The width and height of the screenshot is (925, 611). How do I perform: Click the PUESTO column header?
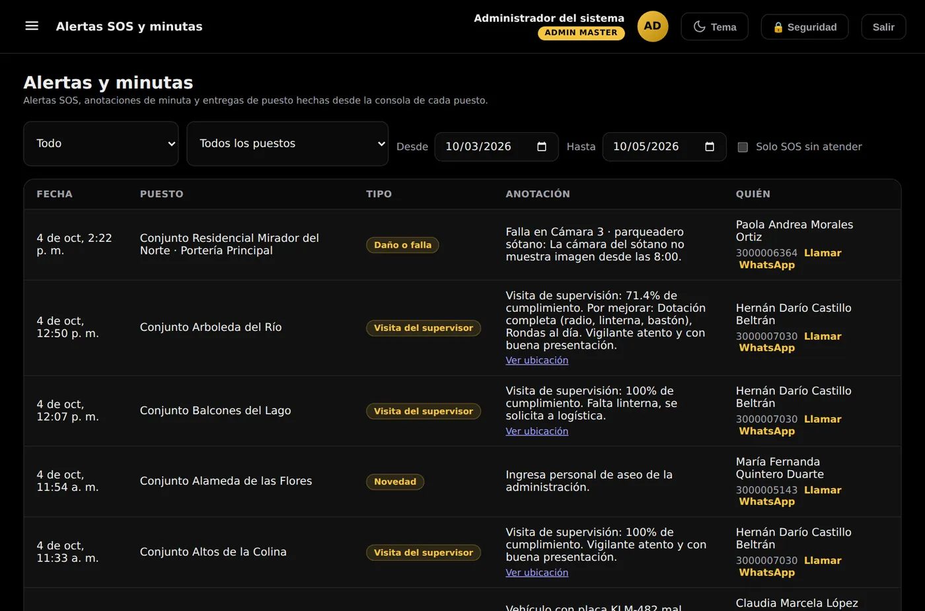[x=161, y=194]
